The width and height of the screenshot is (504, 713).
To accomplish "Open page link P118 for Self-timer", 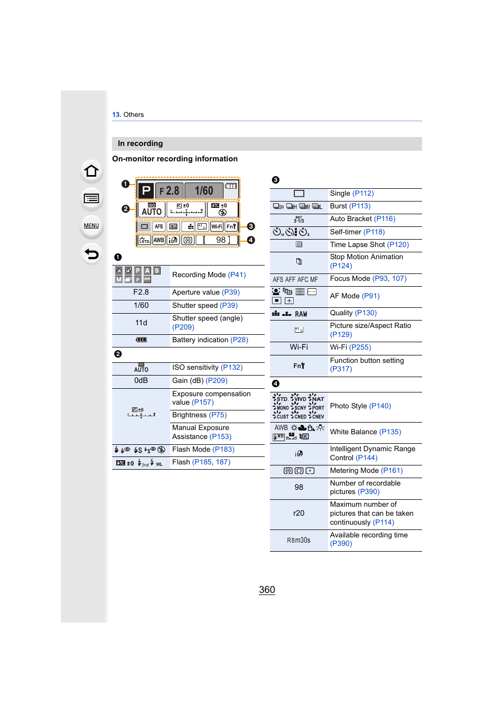I will click(x=375, y=232).
